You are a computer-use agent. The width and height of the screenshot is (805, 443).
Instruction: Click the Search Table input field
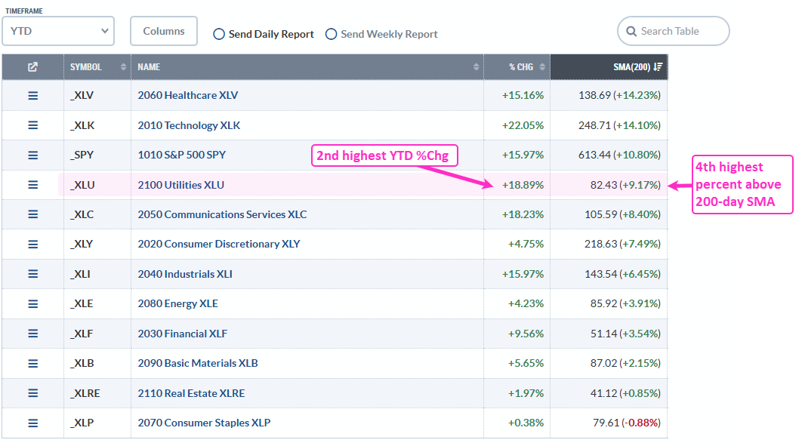click(680, 32)
